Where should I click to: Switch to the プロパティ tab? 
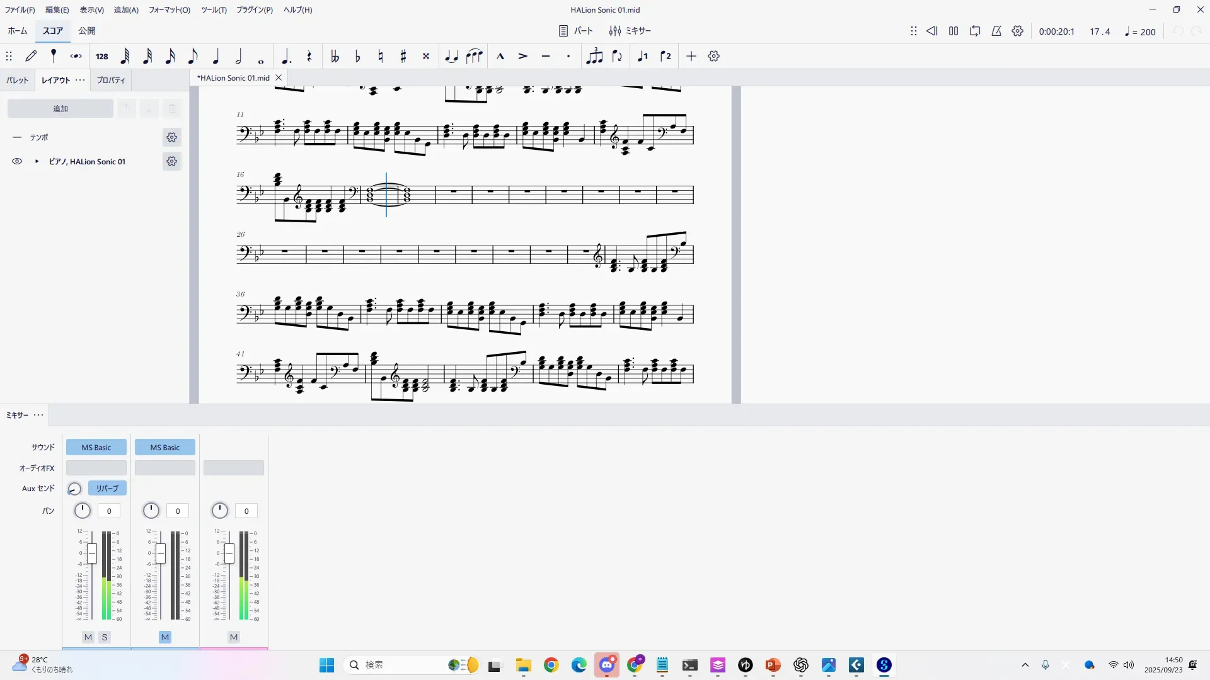pos(111,80)
